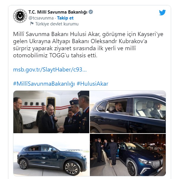Click the rear window passenger in the car photo
180x179 pixels.
tap(117, 107)
